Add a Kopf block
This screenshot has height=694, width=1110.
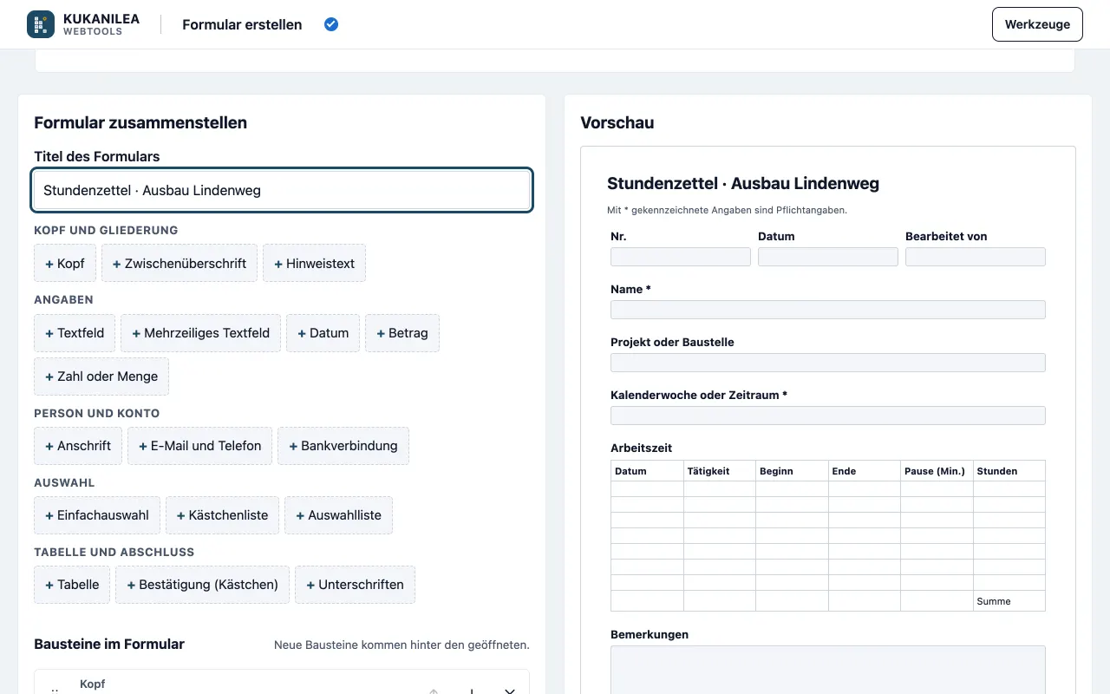click(65, 264)
